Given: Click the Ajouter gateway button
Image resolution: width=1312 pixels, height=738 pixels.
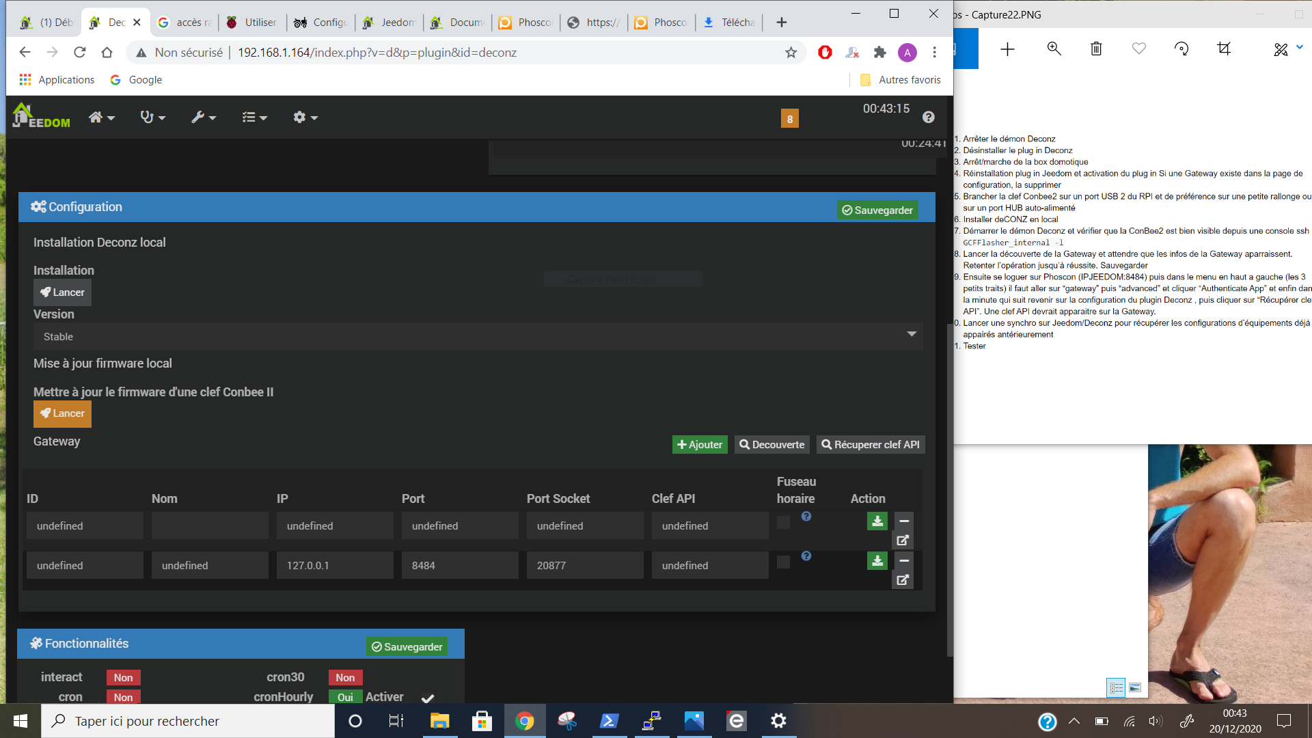Looking at the screenshot, I should (x=700, y=445).
